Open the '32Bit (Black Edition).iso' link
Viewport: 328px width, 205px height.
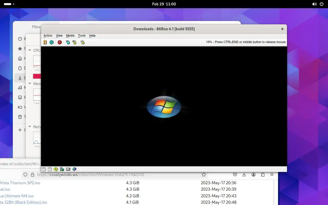[24, 202]
